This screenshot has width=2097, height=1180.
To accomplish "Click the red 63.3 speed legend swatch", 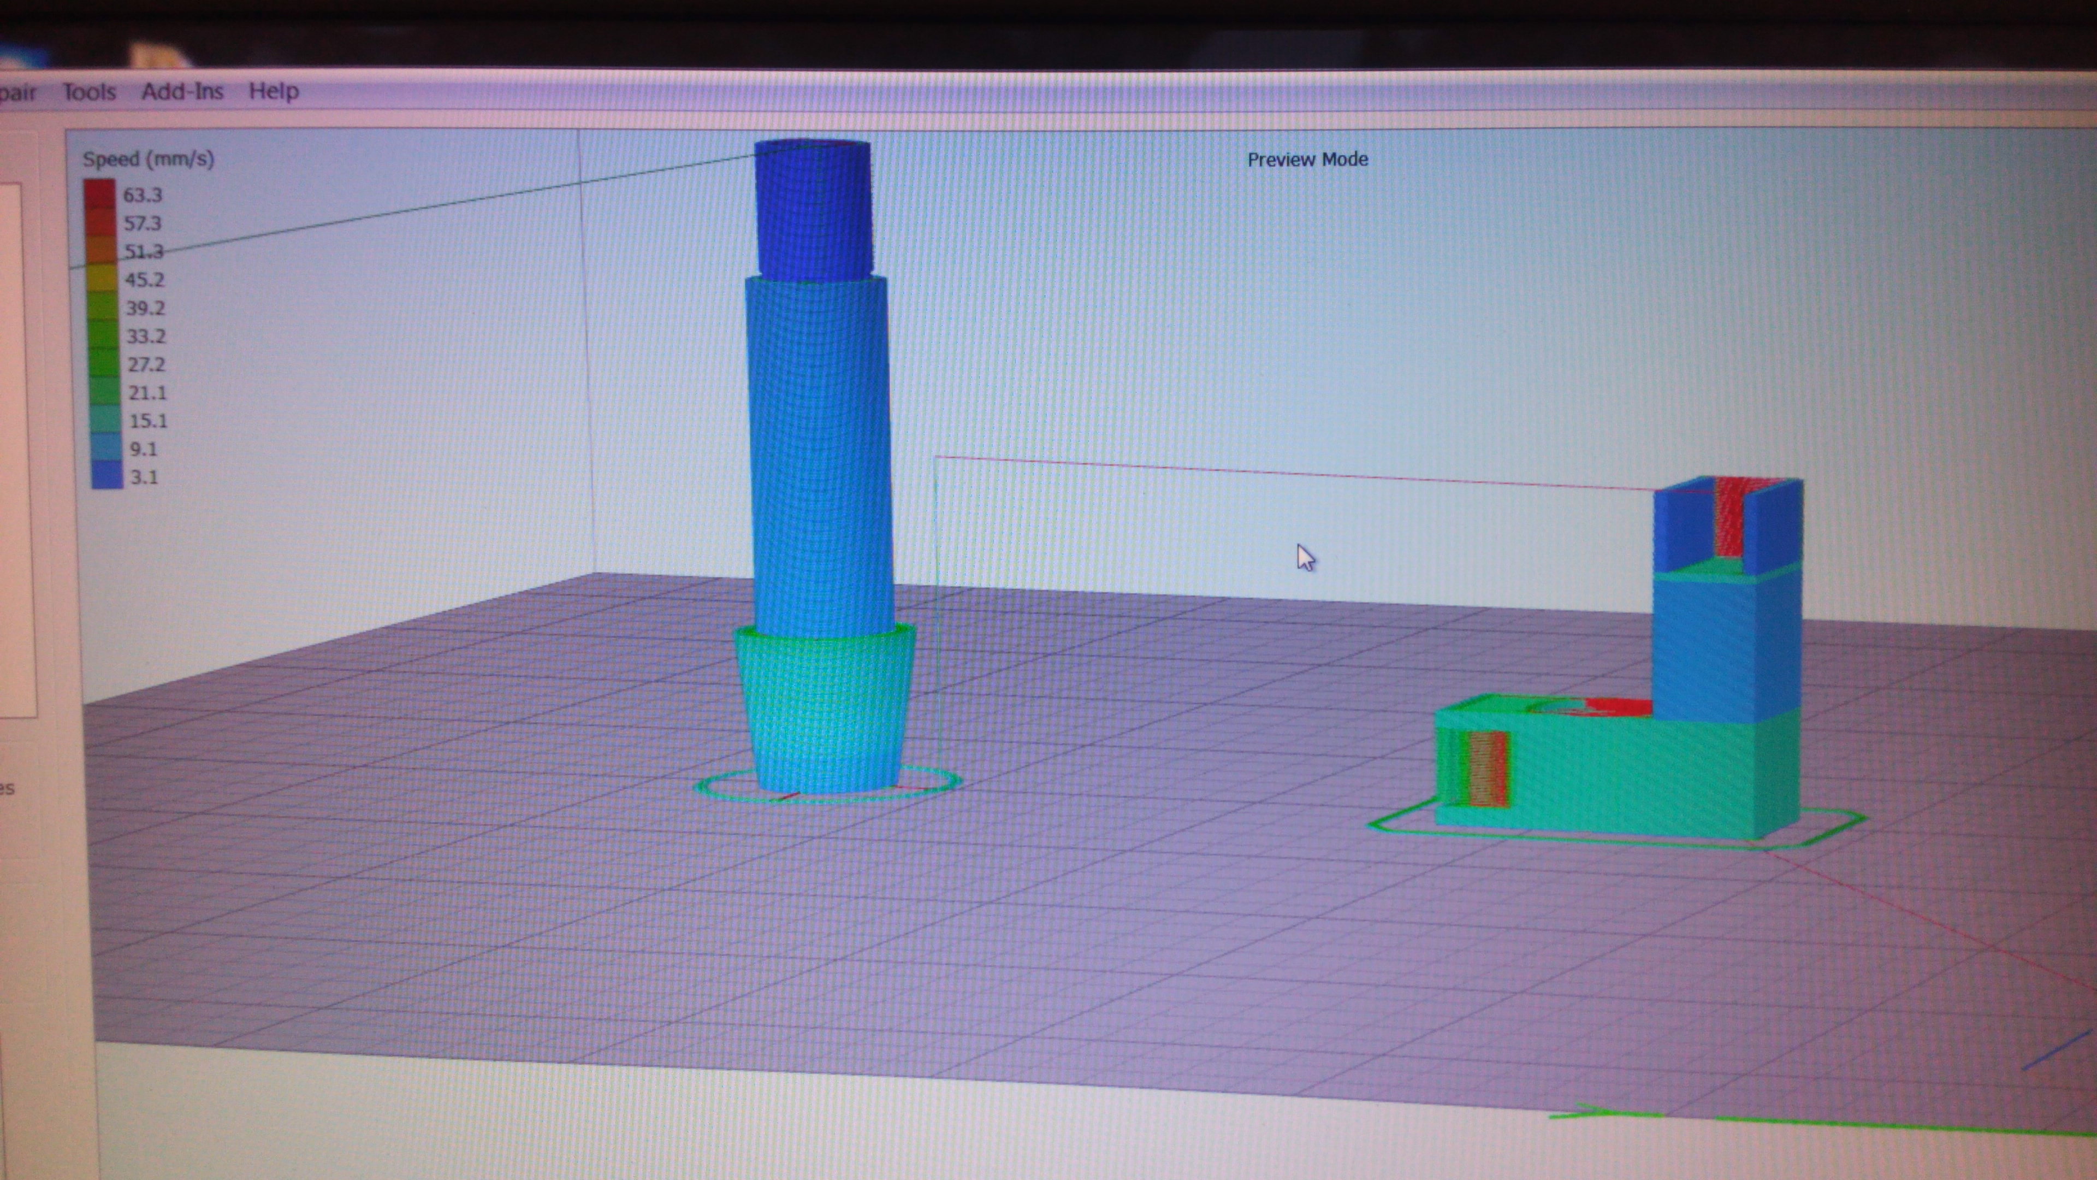I will coord(99,194).
